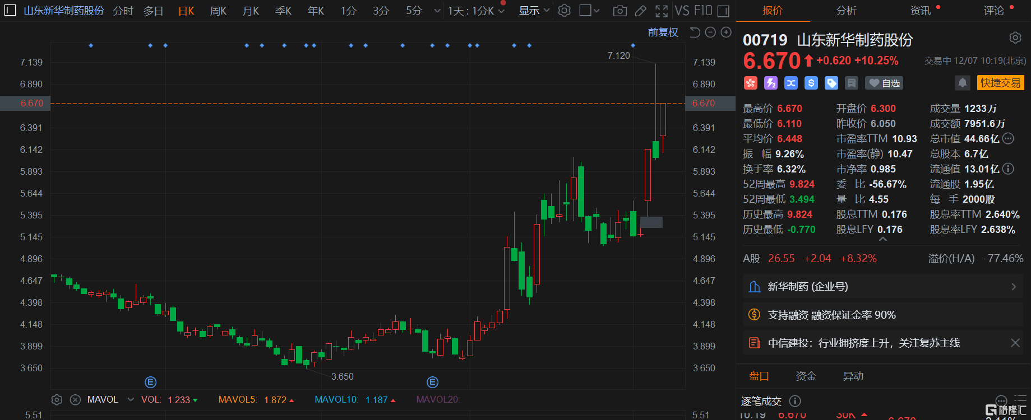Click the gray note bookmark badge
1031x420 pixels.
[x=852, y=83]
